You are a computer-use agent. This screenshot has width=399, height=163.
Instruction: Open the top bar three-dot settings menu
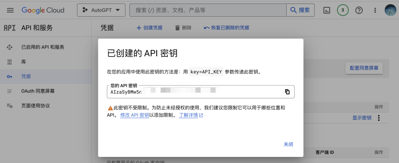pos(375,10)
